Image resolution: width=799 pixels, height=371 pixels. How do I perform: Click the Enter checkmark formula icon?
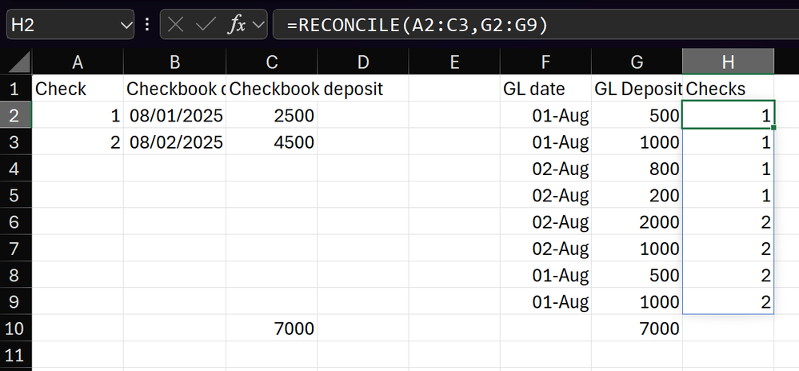point(206,24)
